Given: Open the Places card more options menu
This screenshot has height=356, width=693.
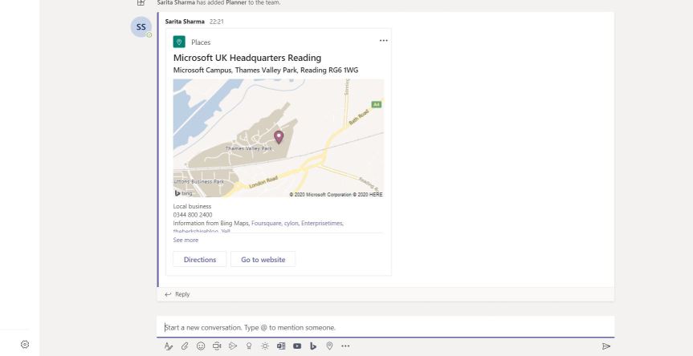Looking at the screenshot, I should tap(383, 41).
